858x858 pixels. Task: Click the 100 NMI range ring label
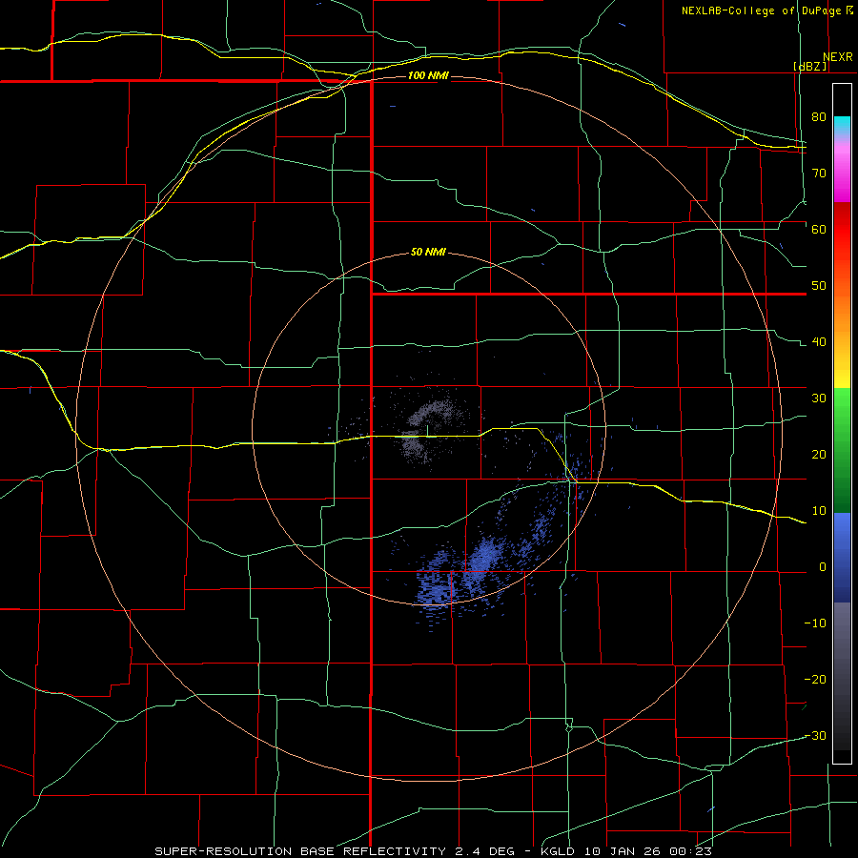click(x=428, y=75)
